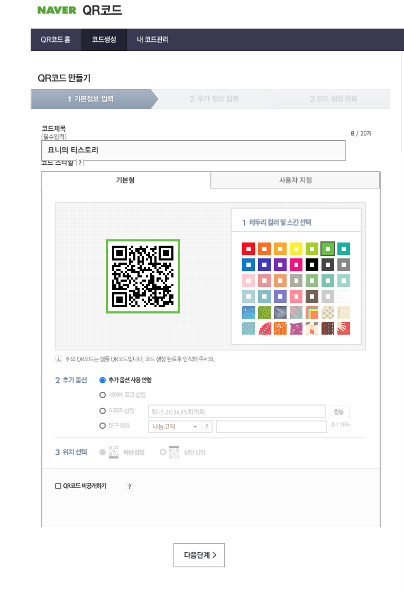Pick the gray-blue sparkle night skin

coord(280,312)
